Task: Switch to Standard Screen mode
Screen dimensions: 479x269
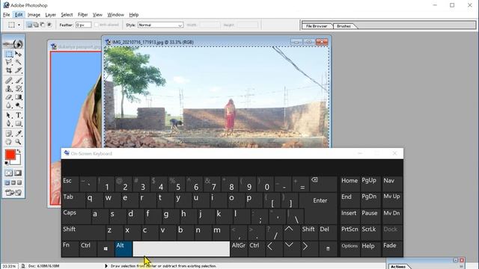Action: [7, 182]
